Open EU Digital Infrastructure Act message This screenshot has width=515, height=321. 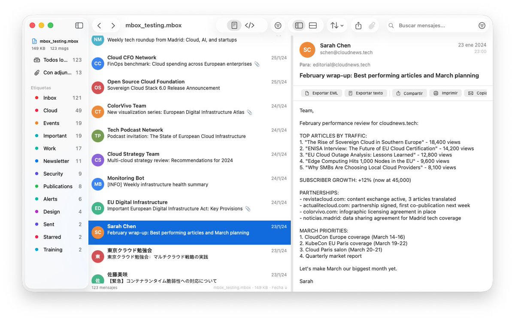[x=189, y=208]
